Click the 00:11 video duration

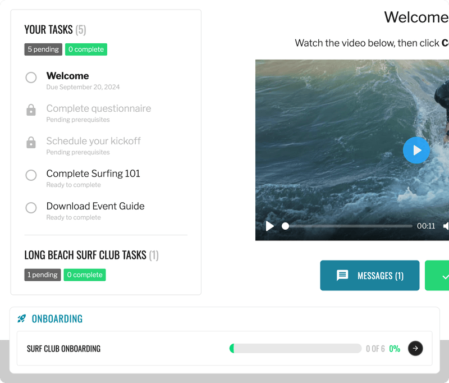(x=426, y=226)
